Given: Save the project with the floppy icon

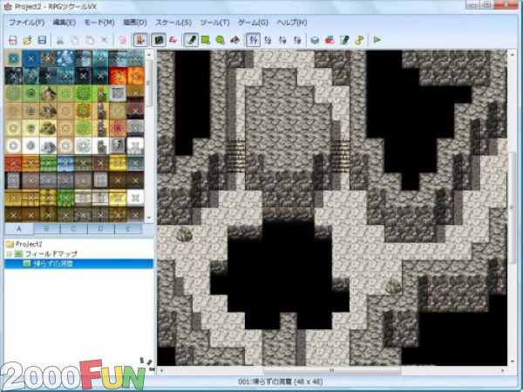Looking at the screenshot, I should click(41, 39).
